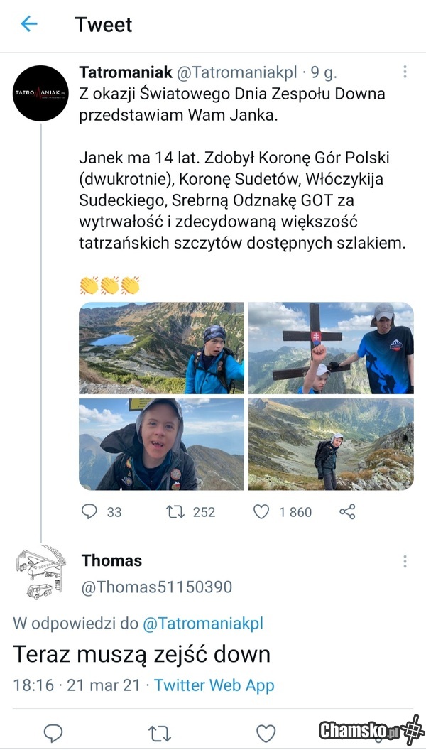
Task: Like the Tatromaniak tweet with 1 860 likes
Action: tap(262, 511)
